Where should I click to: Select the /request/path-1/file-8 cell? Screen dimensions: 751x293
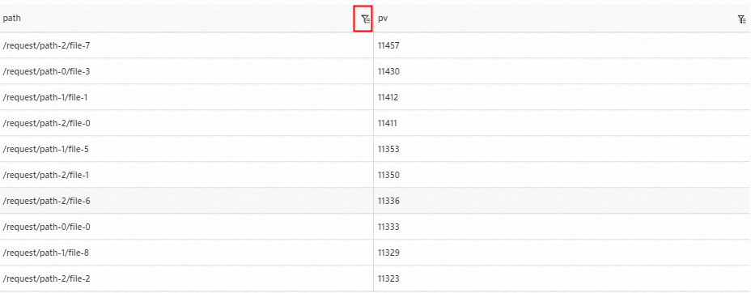click(187, 253)
